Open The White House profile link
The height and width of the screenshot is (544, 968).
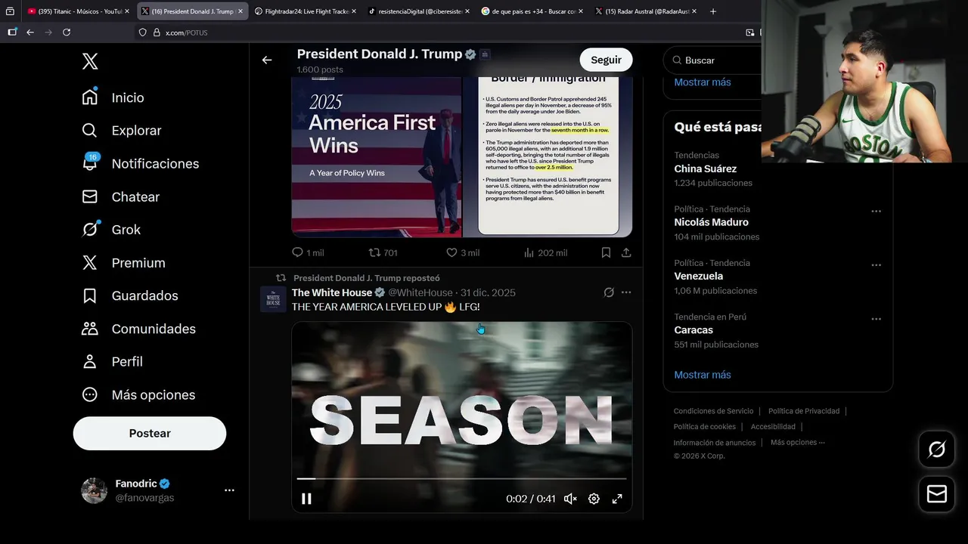(x=332, y=292)
